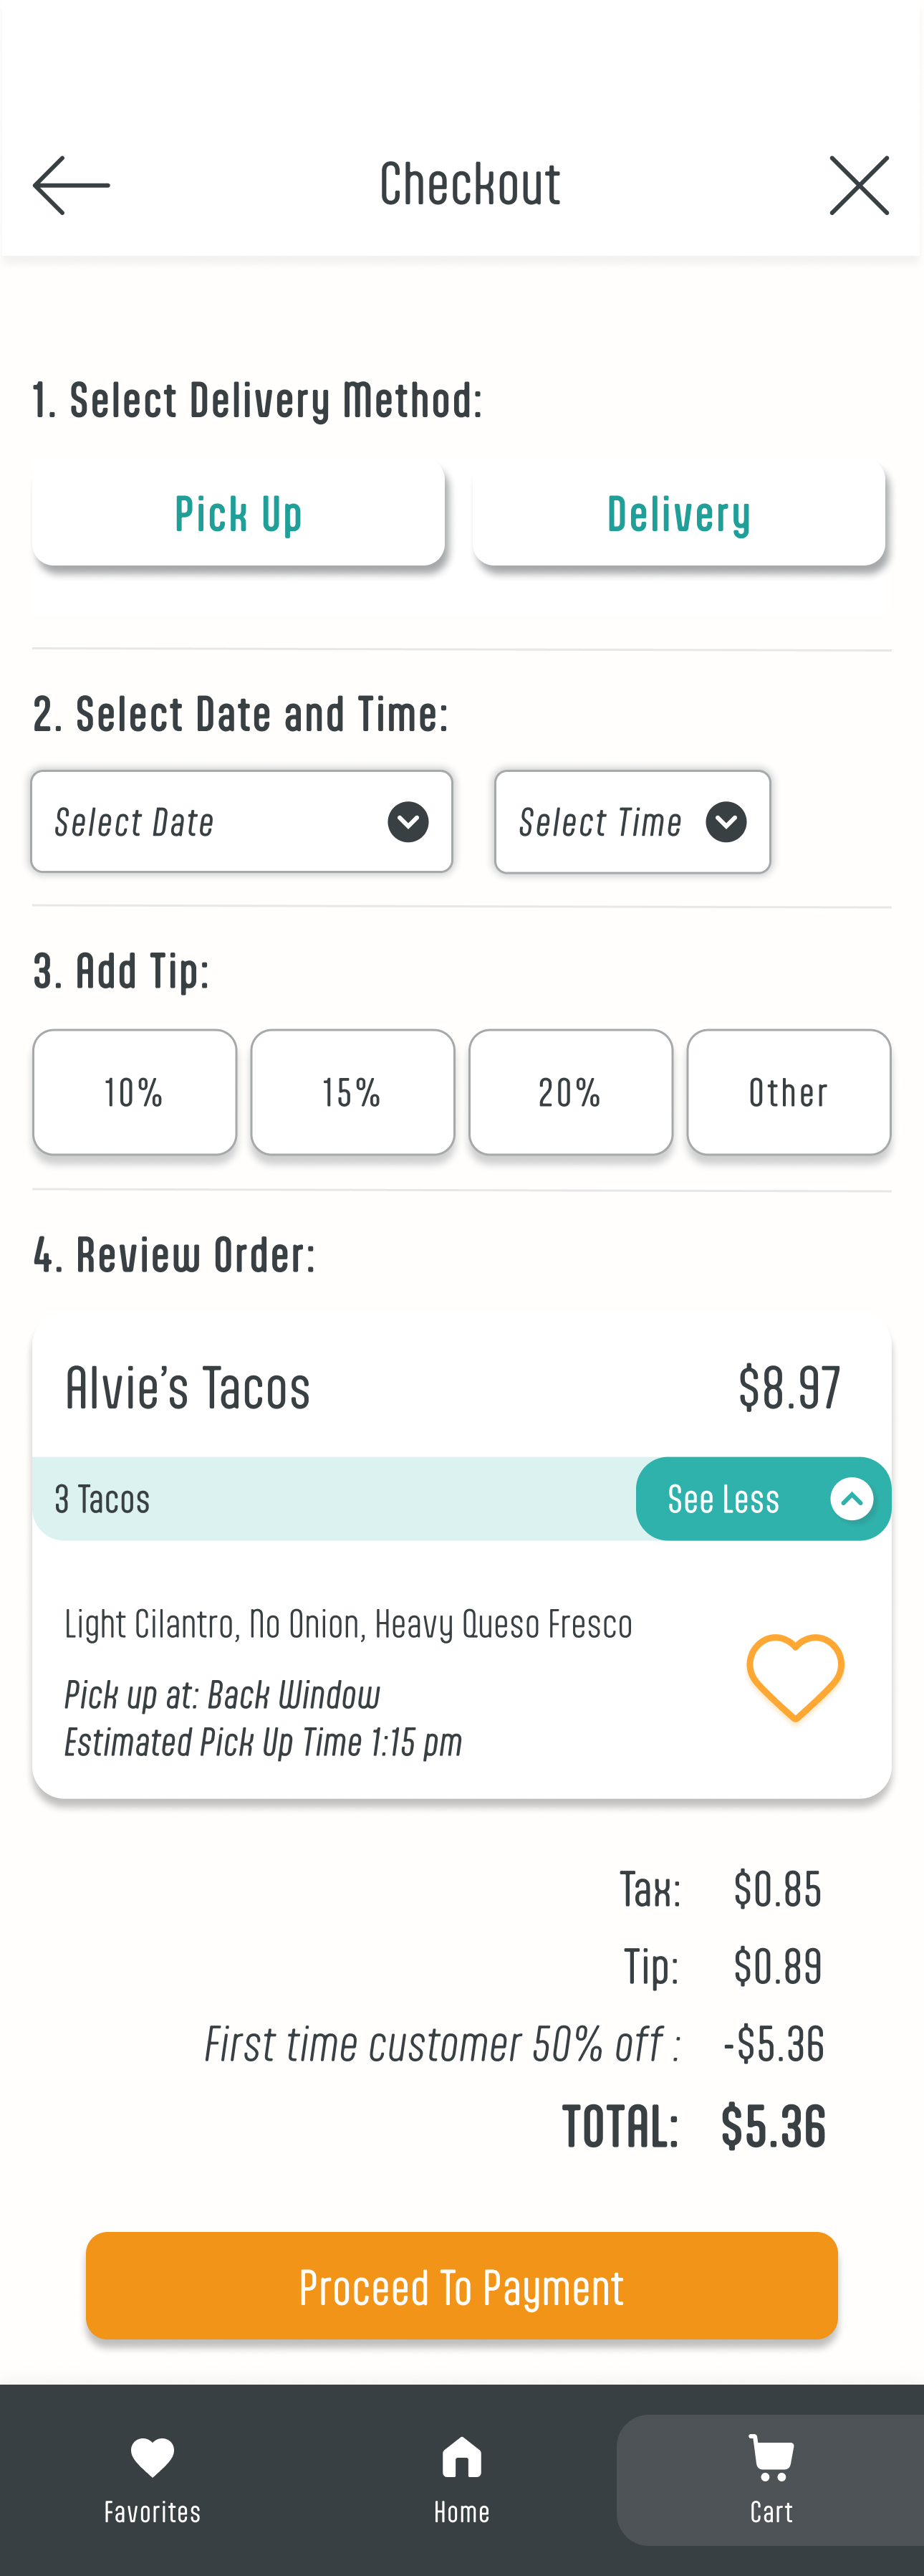Image resolution: width=924 pixels, height=2576 pixels.
Task: Tap the Alvie's Tacos order title
Action: point(188,1388)
